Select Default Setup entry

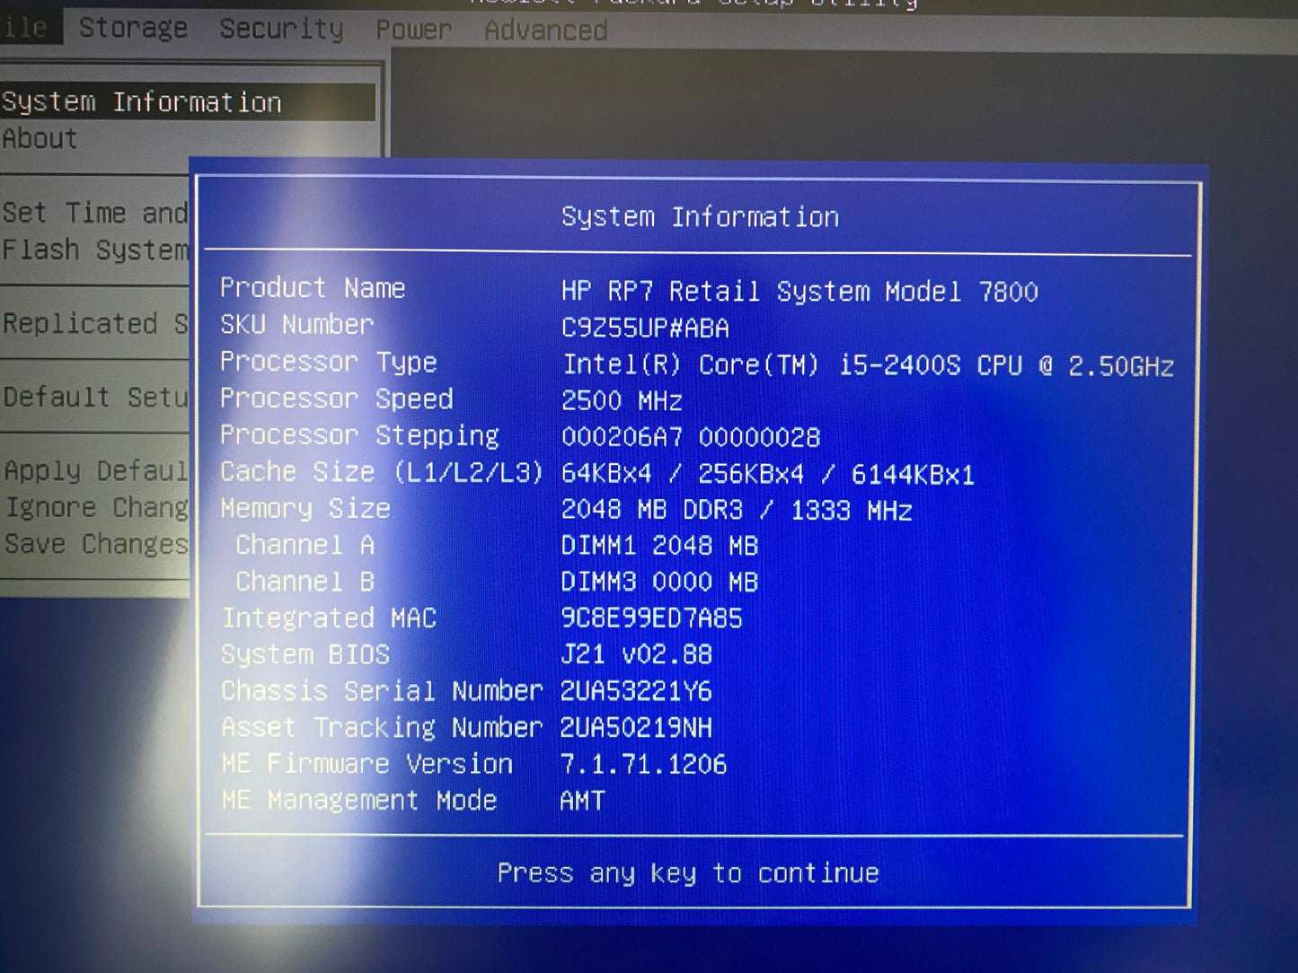(95, 397)
